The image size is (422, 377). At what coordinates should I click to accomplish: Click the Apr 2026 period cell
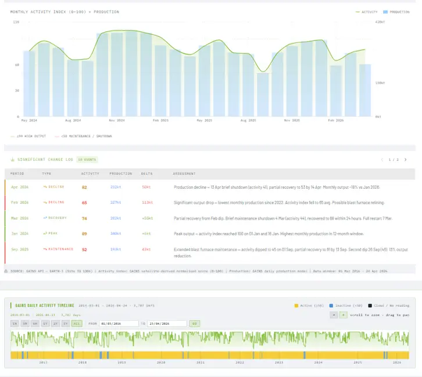[x=20, y=187]
